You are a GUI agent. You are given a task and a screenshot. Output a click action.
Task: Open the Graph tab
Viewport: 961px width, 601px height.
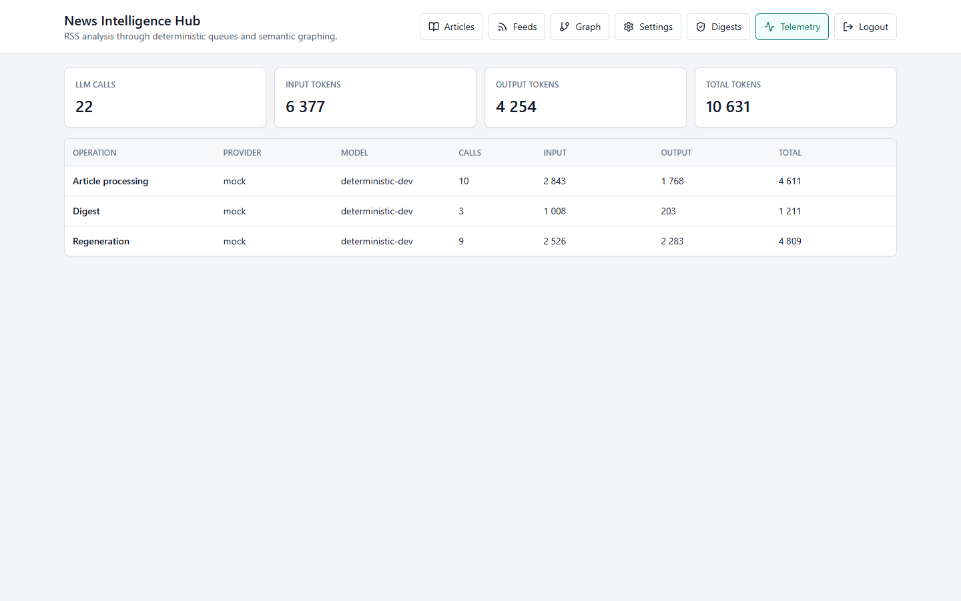(x=580, y=27)
